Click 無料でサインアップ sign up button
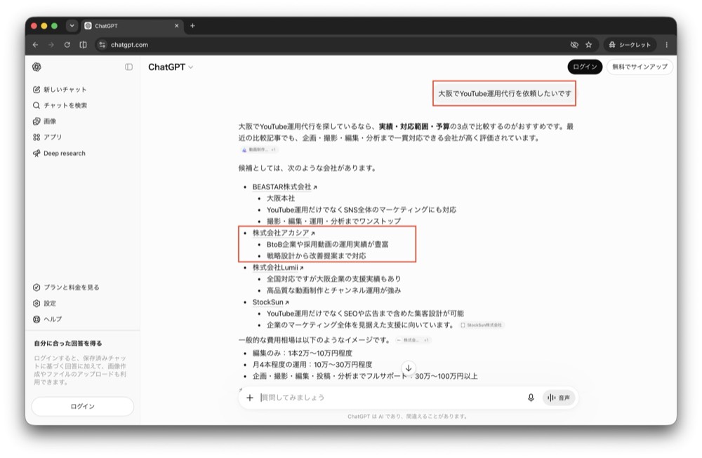 [640, 67]
